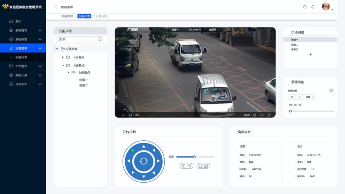Open 首页 in the sidebar
The height and width of the screenshot is (194, 345).
(18, 21)
